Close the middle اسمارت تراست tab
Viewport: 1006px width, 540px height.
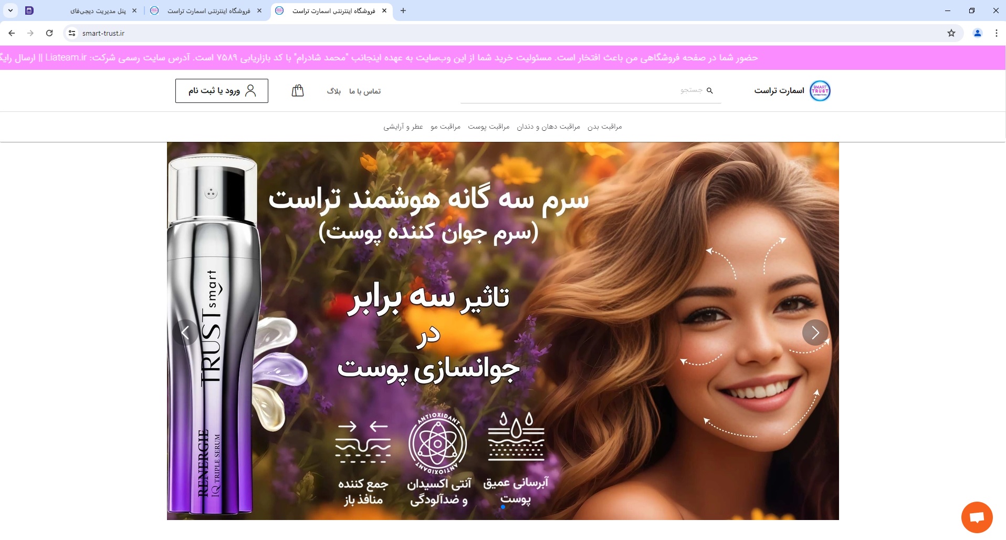click(x=259, y=11)
